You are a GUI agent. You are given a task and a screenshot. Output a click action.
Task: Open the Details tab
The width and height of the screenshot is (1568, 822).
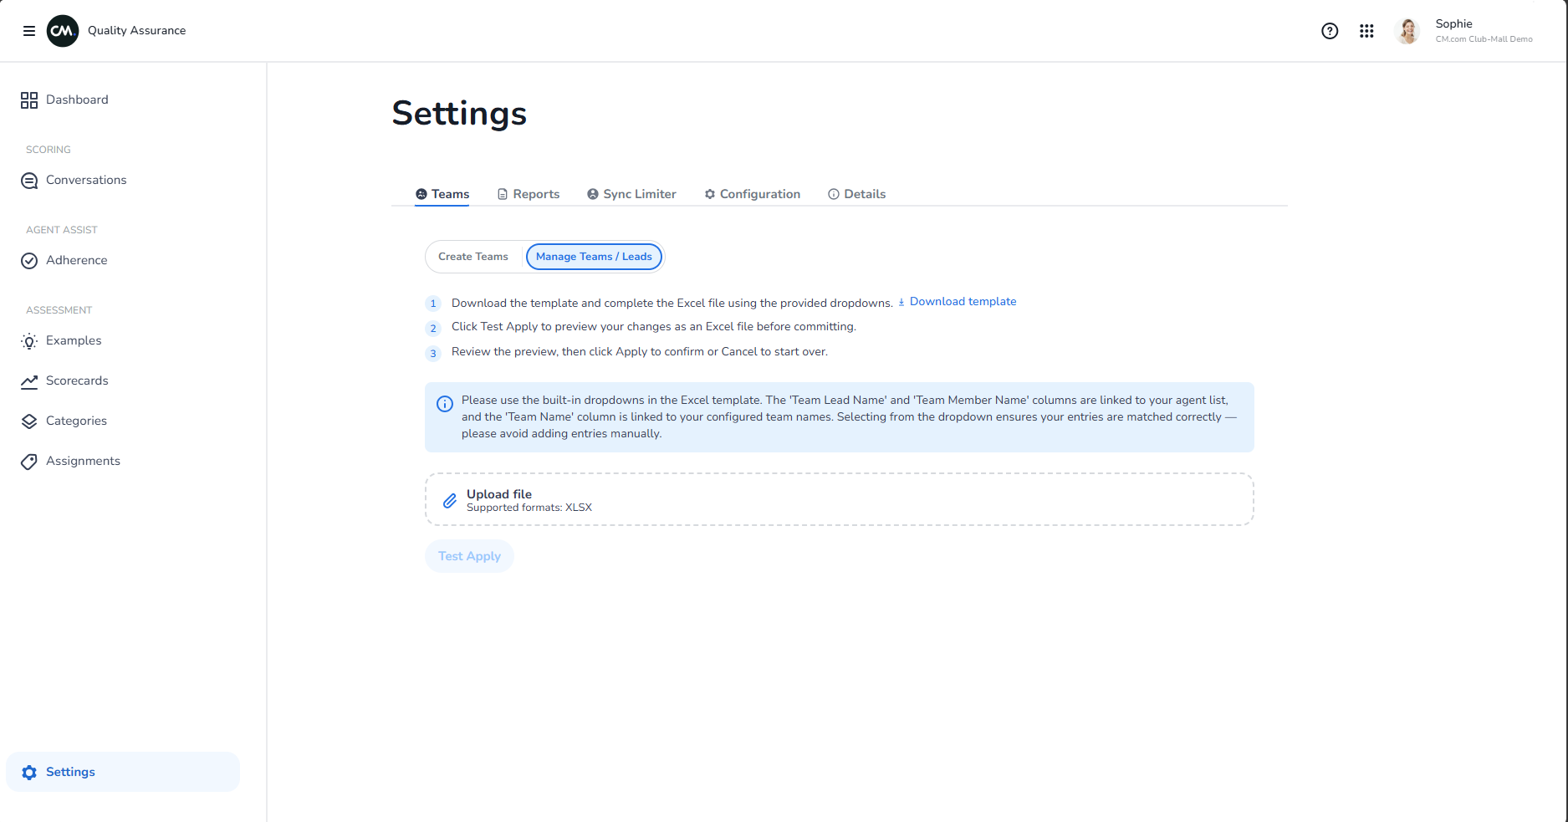(856, 194)
